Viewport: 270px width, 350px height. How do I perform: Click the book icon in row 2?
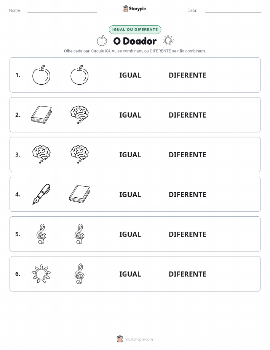click(41, 115)
